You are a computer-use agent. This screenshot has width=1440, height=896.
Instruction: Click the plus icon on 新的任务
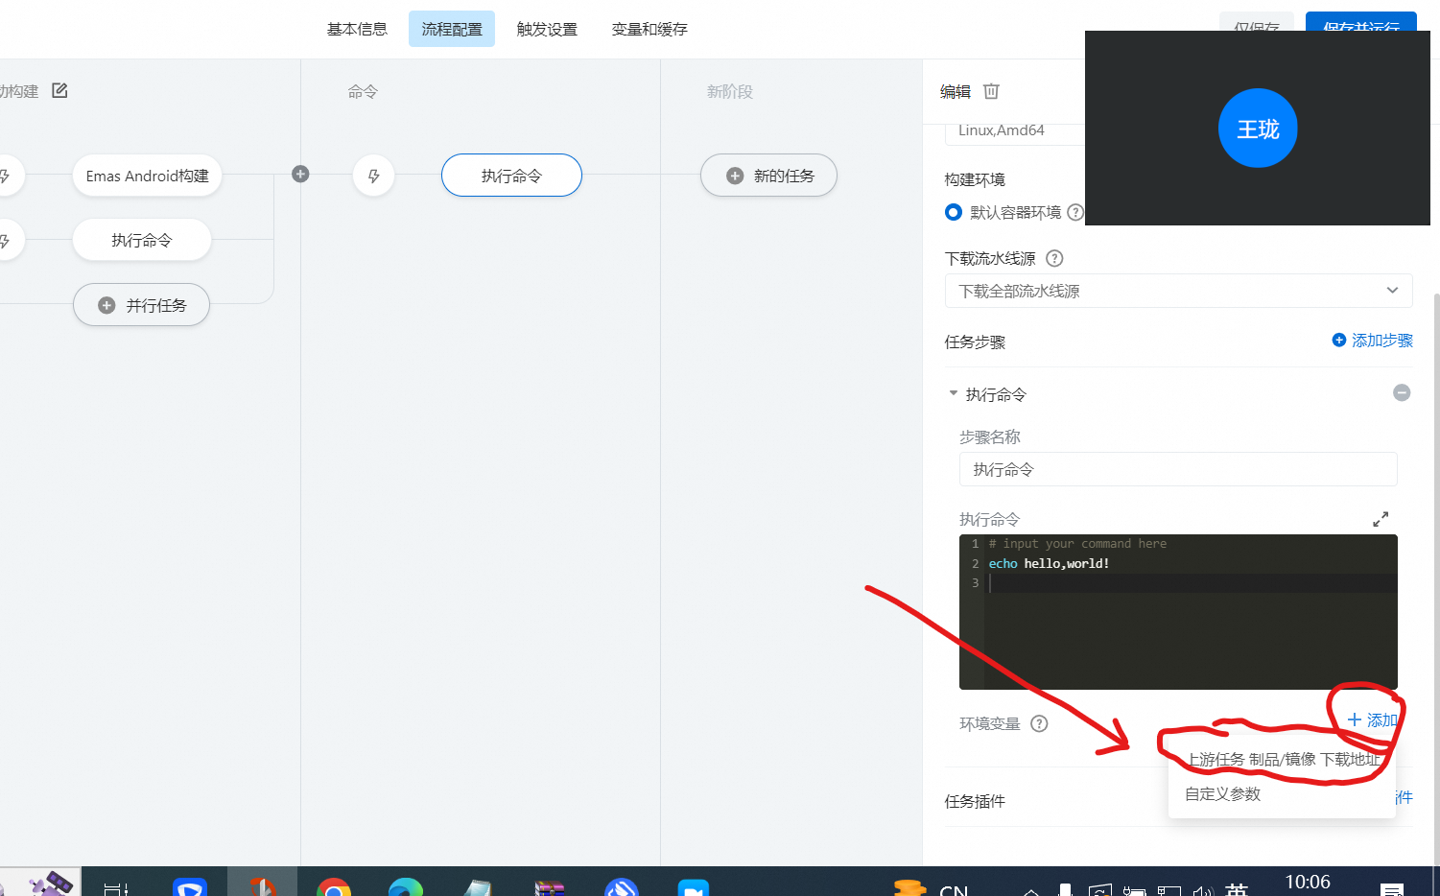735,176
